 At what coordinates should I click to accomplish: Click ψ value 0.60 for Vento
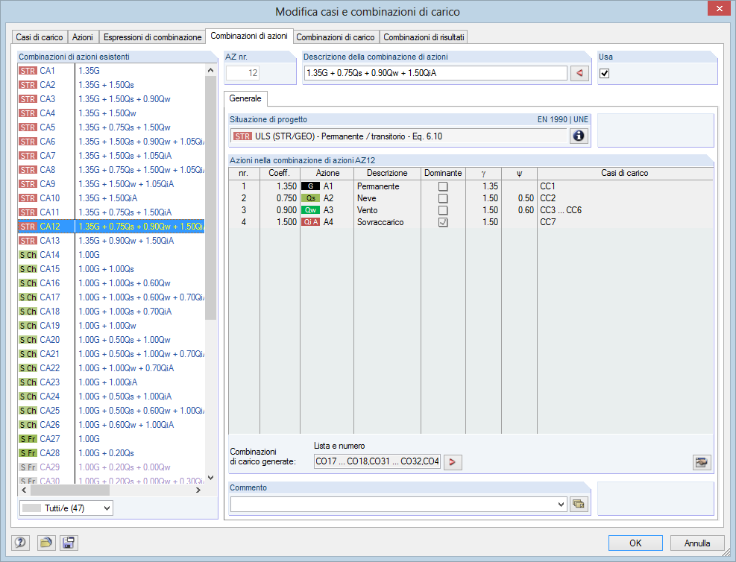520,210
